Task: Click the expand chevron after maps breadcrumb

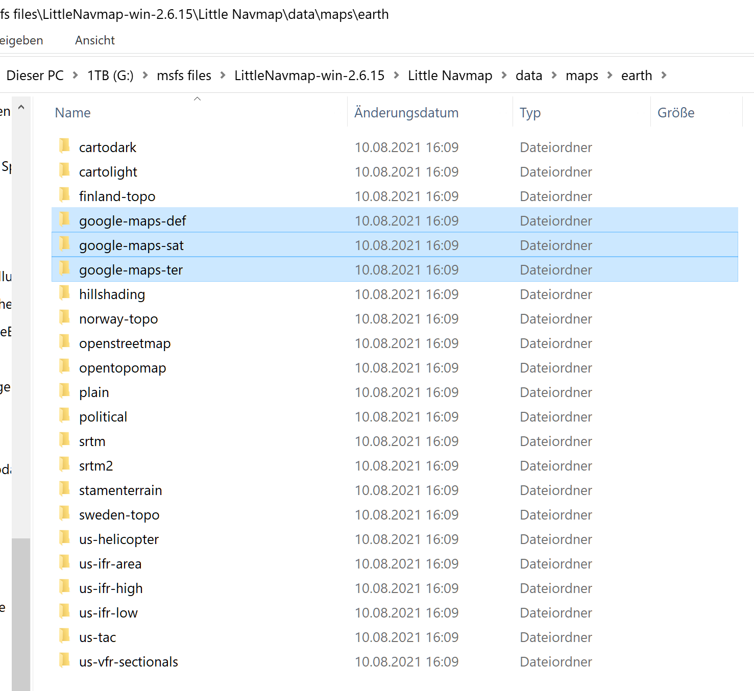Action: tap(610, 76)
